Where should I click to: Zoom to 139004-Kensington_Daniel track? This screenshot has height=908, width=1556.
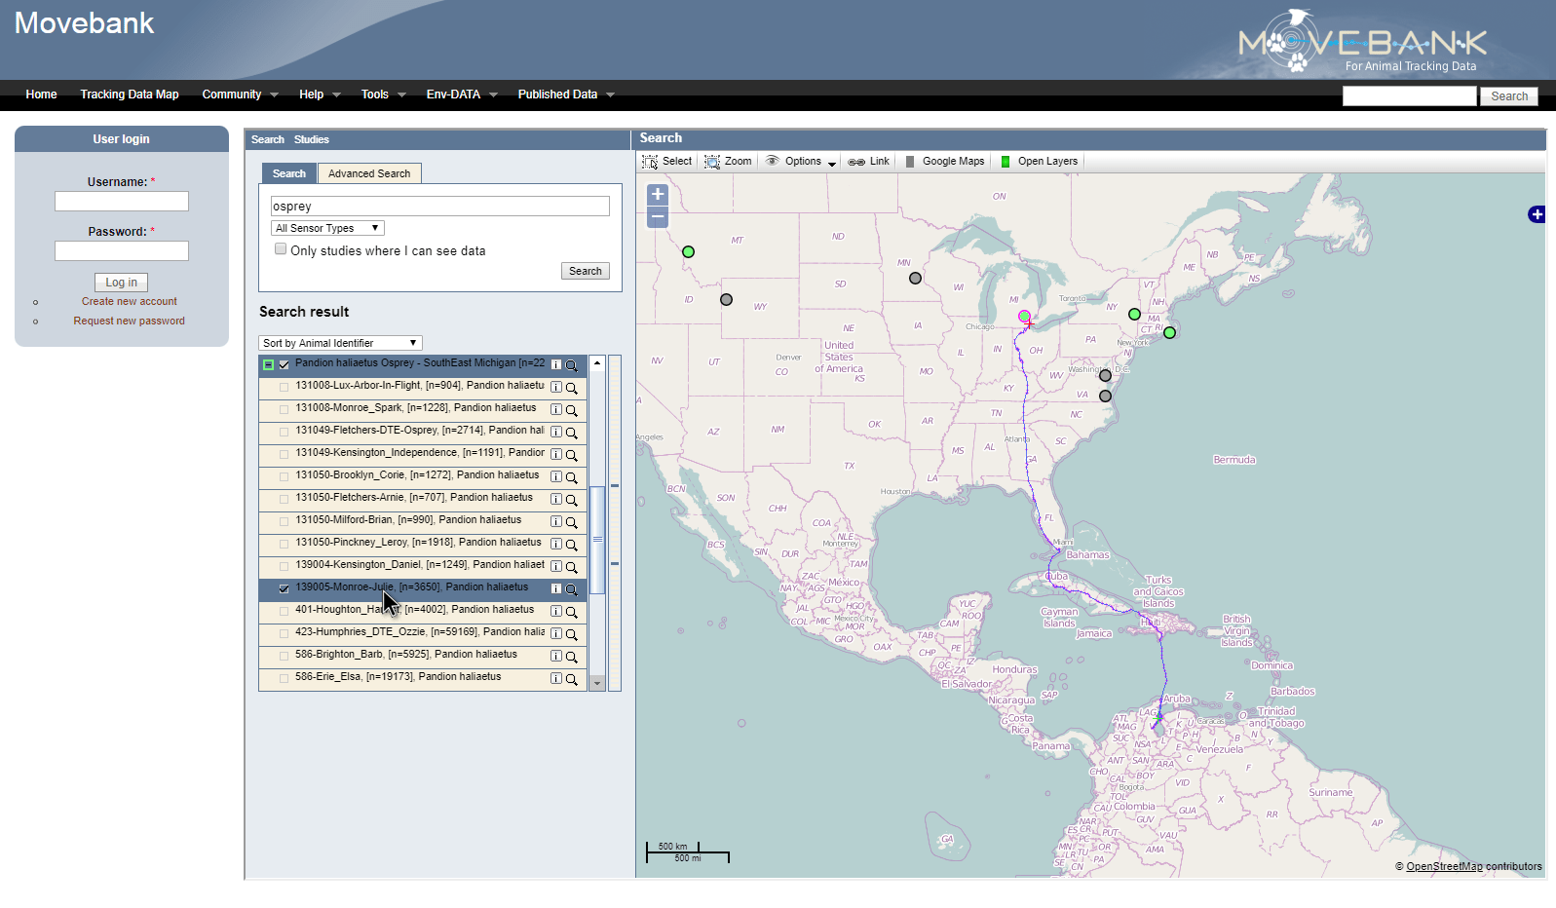pos(572,567)
